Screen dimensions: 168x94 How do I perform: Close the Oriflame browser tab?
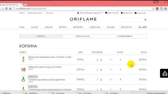(x=21, y=5)
